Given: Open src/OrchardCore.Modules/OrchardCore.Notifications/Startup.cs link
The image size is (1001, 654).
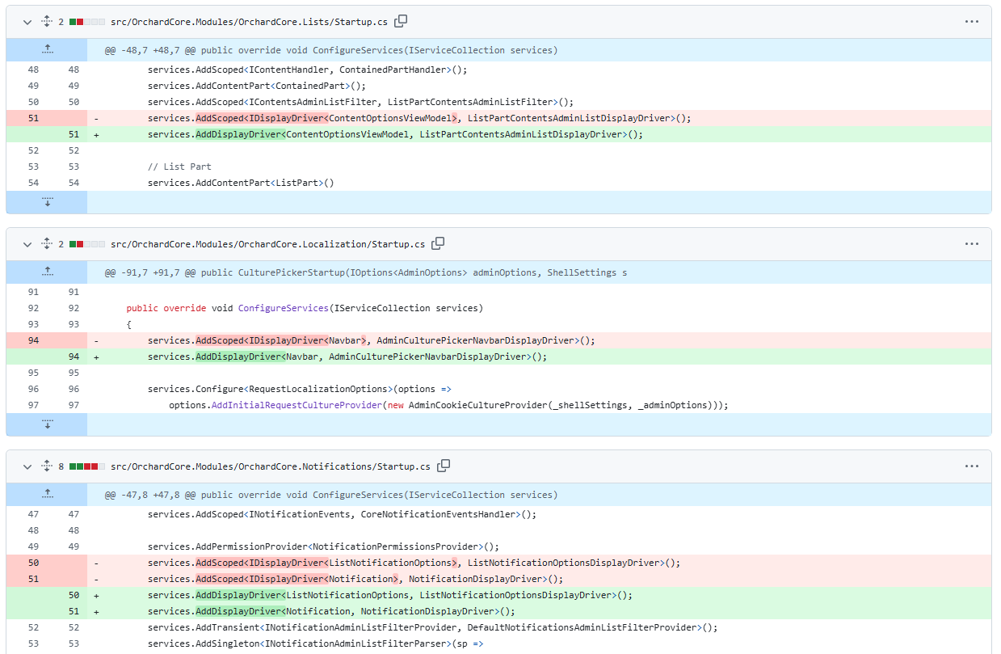Looking at the screenshot, I should [271, 466].
